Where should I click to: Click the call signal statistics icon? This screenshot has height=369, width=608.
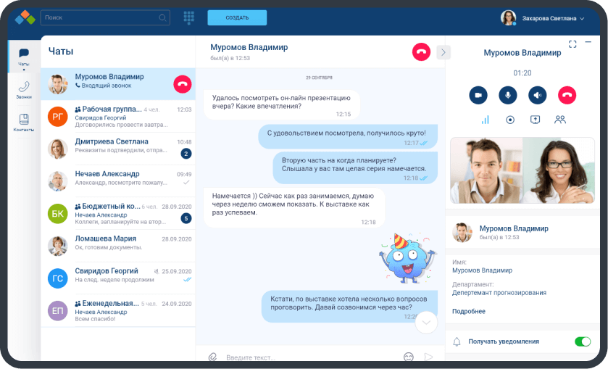pos(485,120)
